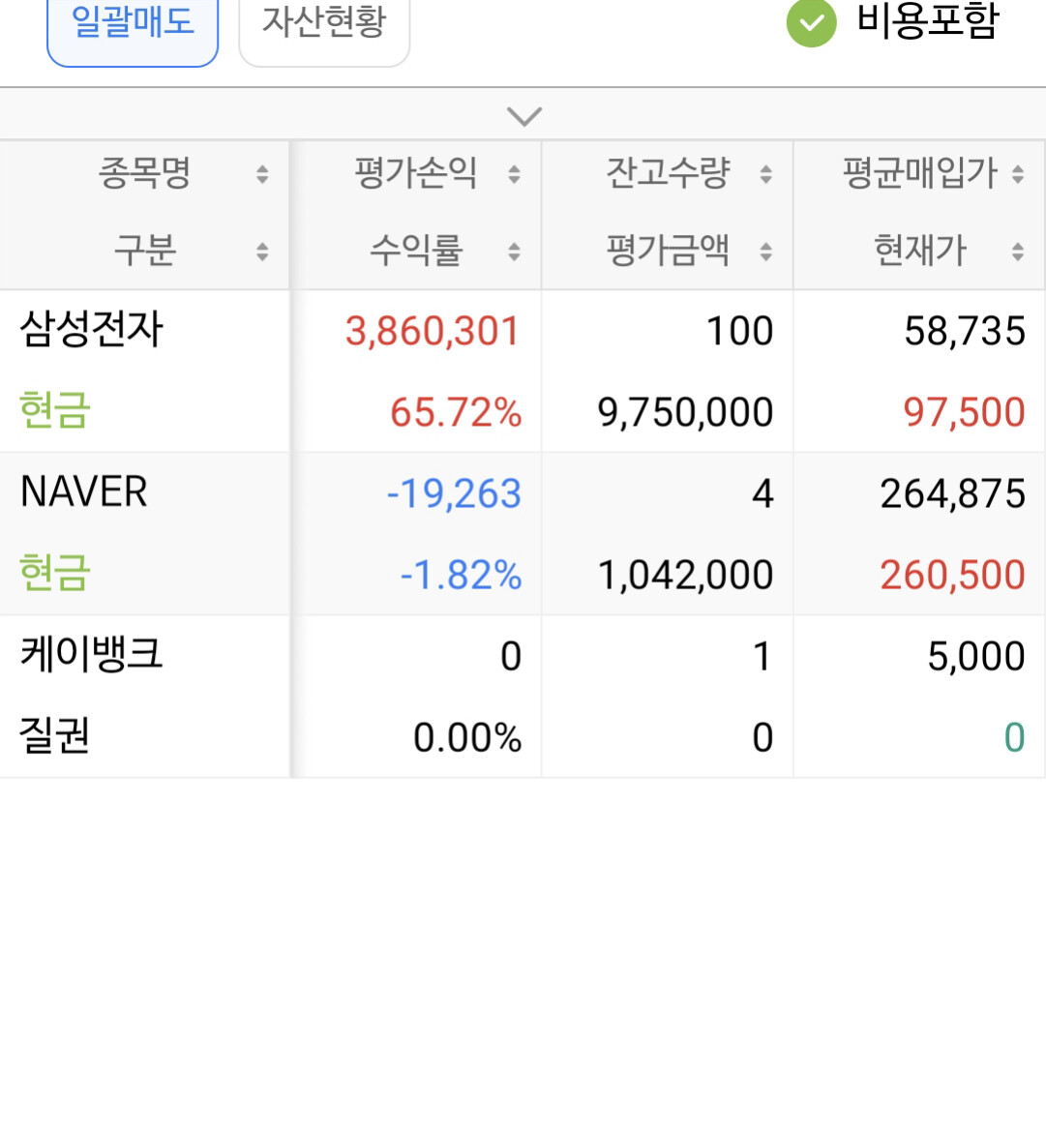Select the 삼성전자 stock row

(x=92, y=329)
